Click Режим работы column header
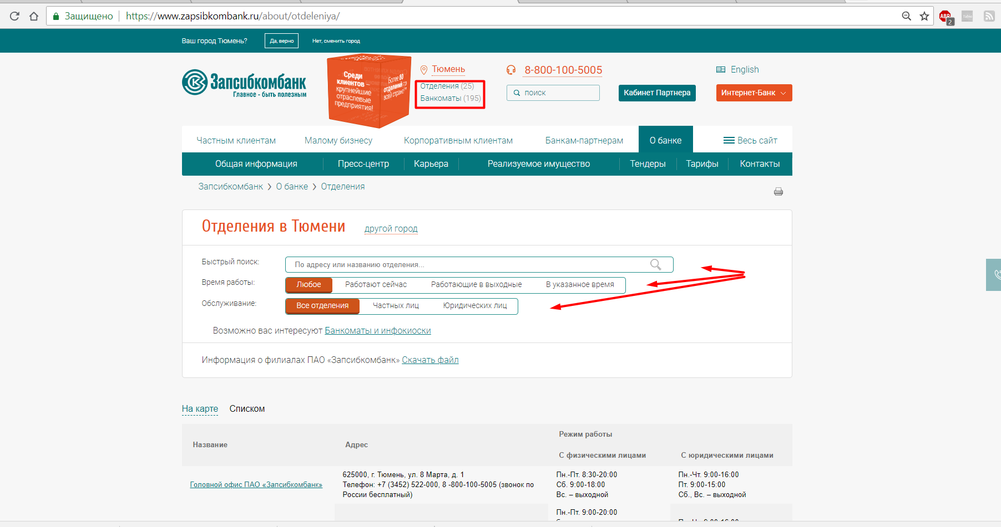This screenshot has width=1001, height=527. [585, 434]
